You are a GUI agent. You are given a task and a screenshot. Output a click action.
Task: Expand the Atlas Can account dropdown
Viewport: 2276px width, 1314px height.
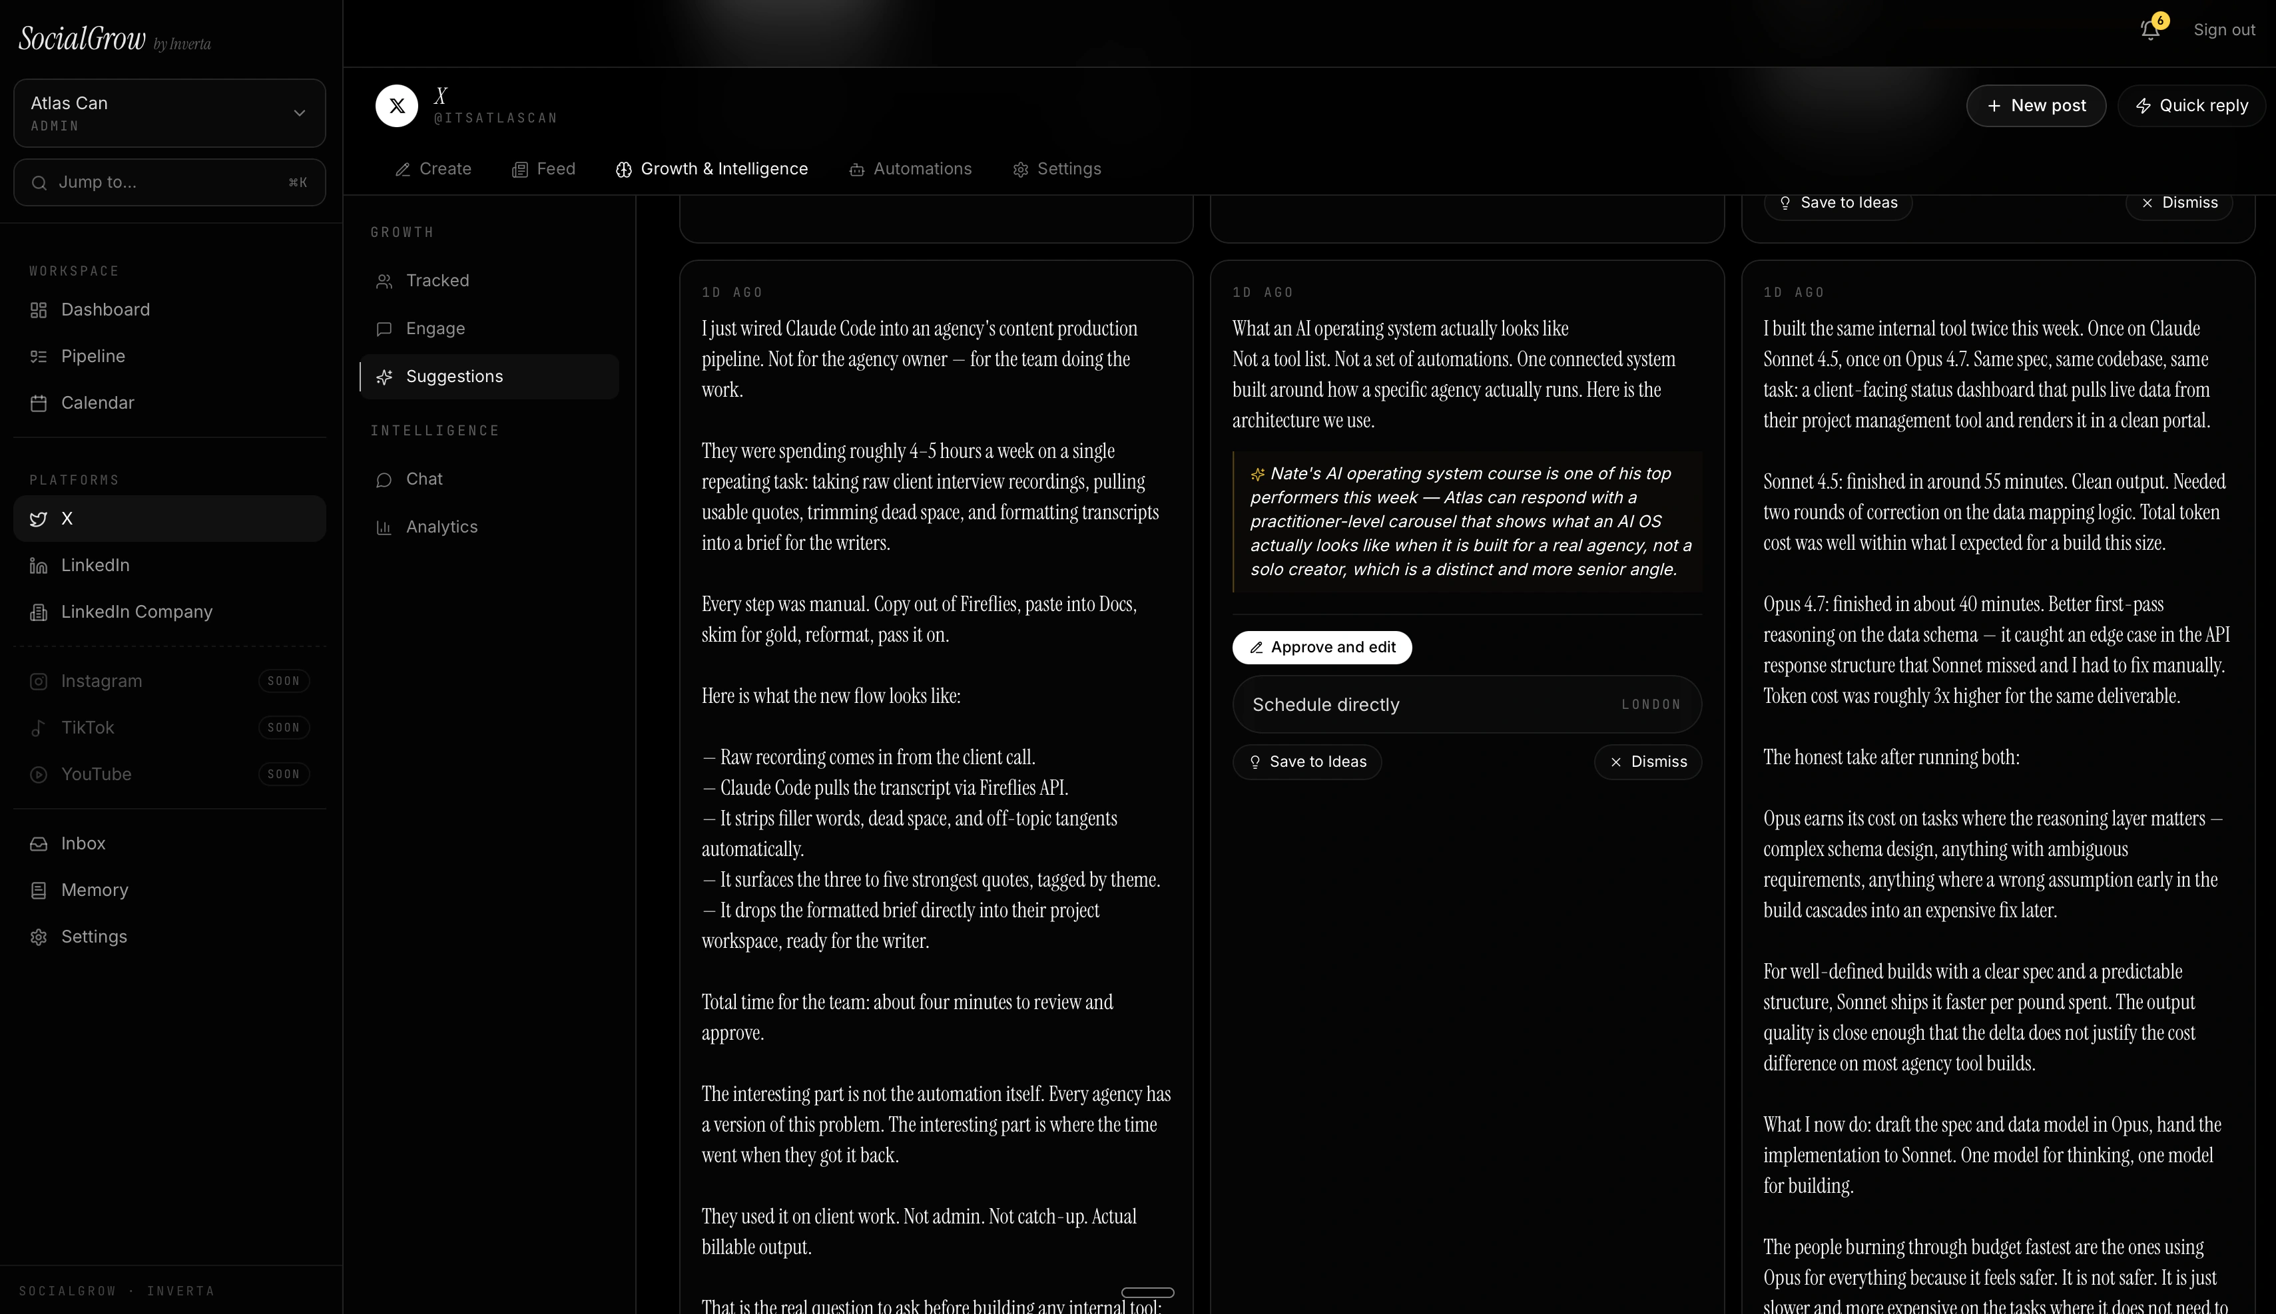coord(170,112)
